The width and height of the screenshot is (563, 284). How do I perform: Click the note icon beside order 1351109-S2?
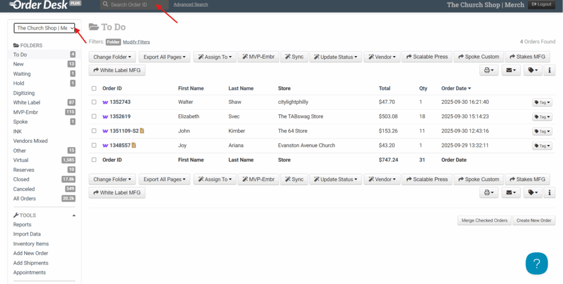click(142, 131)
